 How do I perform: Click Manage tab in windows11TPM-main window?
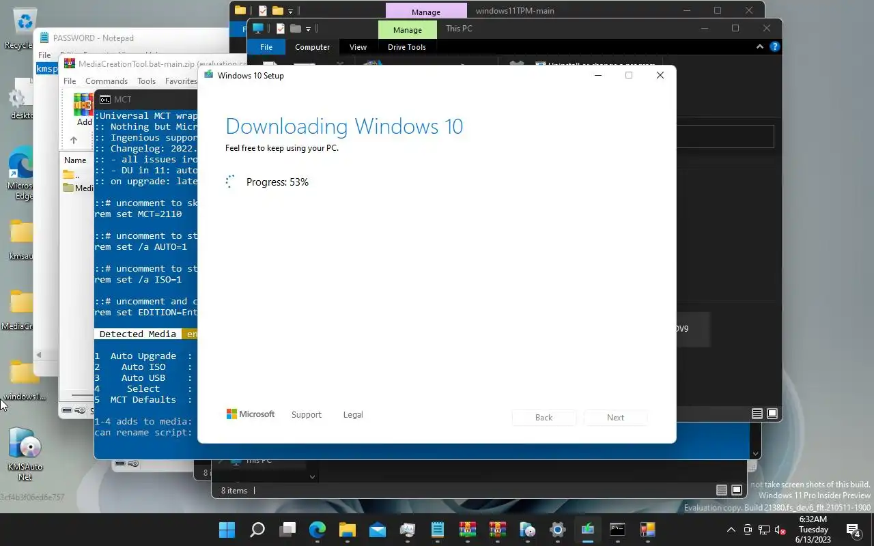point(426,12)
